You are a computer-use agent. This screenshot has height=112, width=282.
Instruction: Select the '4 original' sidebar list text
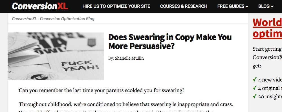(x=270, y=88)
